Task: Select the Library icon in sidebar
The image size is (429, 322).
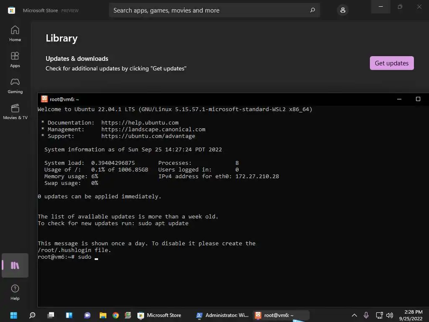Action: click(x=15, y=265)
